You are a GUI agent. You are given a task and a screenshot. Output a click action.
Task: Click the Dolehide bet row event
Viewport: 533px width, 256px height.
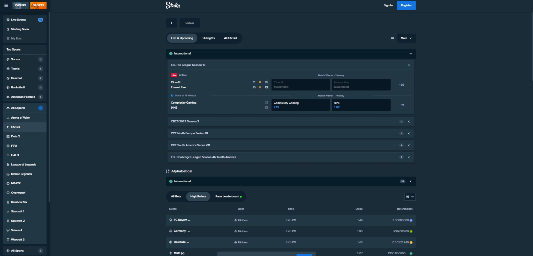181,242
